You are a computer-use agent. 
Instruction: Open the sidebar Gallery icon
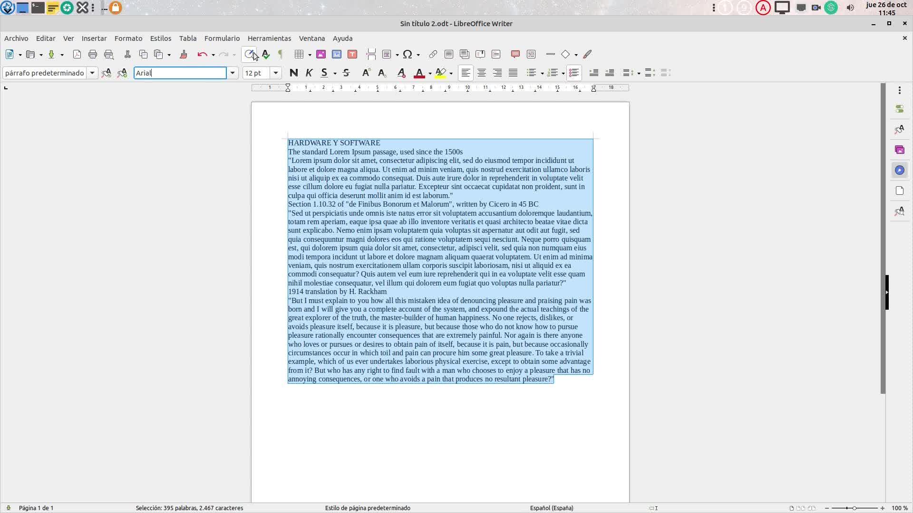click(x=899, y=150)
